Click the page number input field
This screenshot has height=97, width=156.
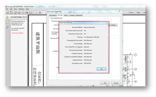44,12
